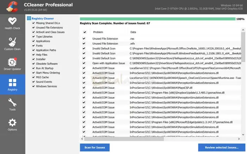The width and height of the screenshot is (247, 154).
Task: Click the horizontal scrollbar thumb
Action: tap(124, 139)
